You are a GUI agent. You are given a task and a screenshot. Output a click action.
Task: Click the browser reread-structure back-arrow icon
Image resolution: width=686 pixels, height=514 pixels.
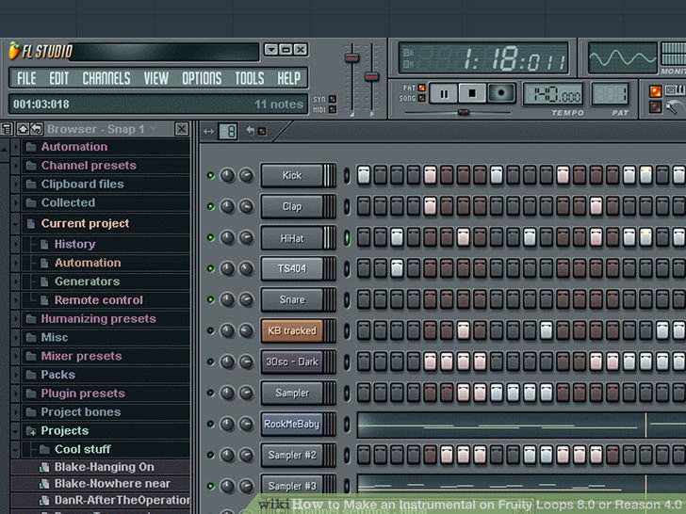pos(37,129)
